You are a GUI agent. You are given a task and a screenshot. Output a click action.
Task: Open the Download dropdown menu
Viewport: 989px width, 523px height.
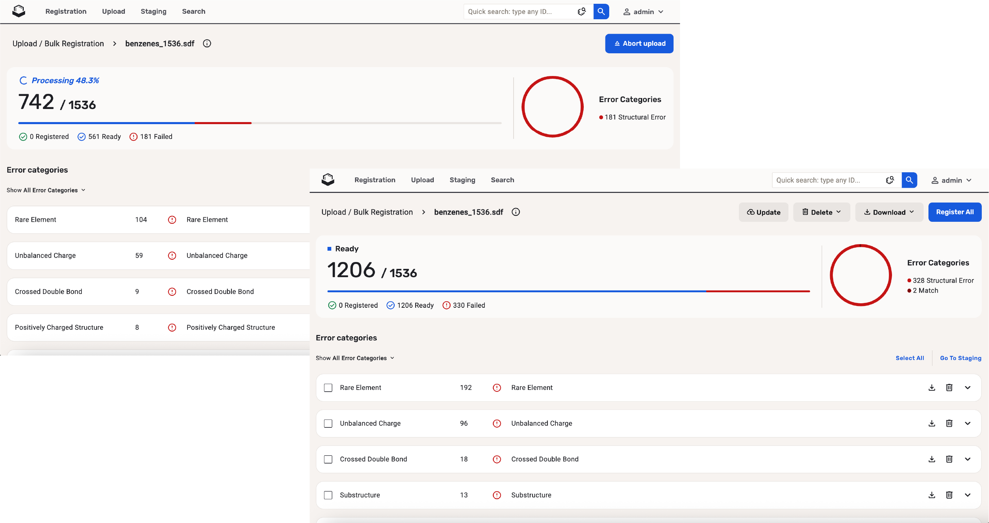pyautogui.click(x=889, y=212)
